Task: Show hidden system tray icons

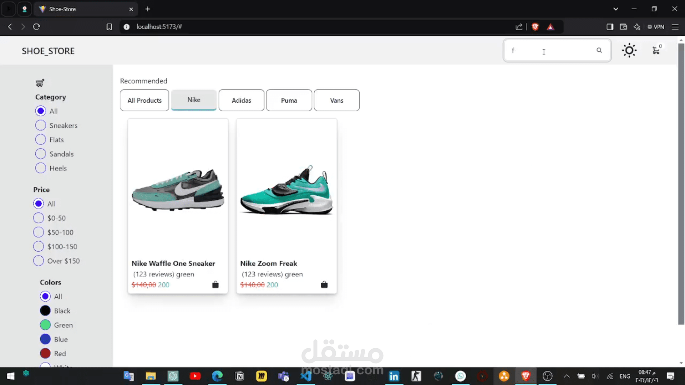Action: [x=567, y=376]
